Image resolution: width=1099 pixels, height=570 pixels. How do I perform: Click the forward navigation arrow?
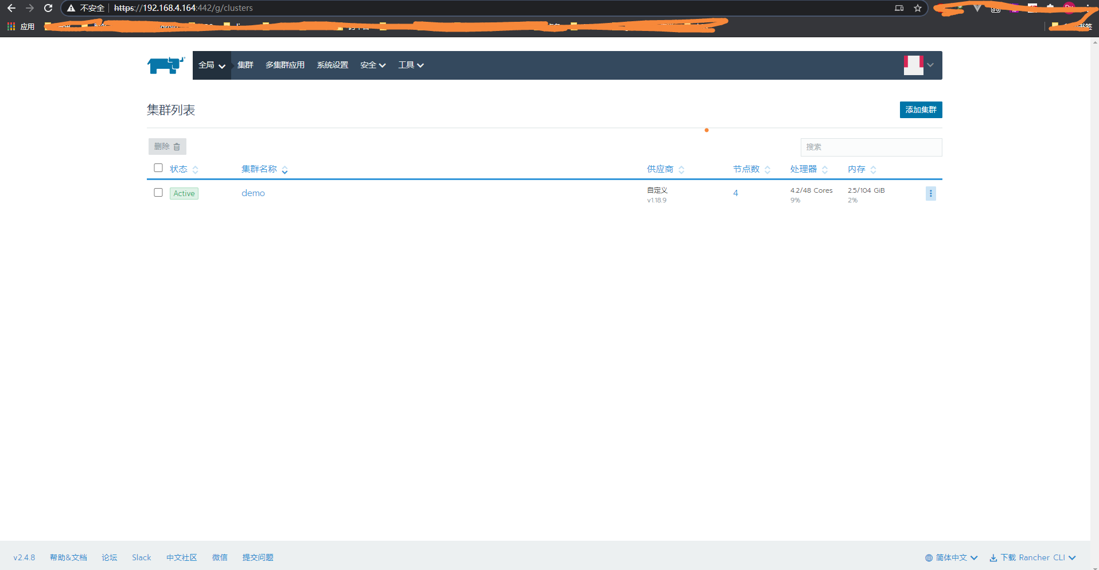coord(30,8)
